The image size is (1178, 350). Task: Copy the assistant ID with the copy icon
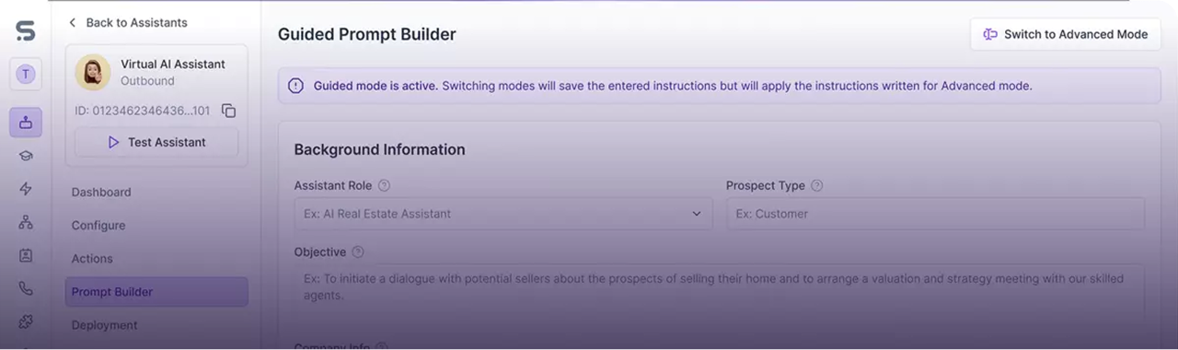229,111
